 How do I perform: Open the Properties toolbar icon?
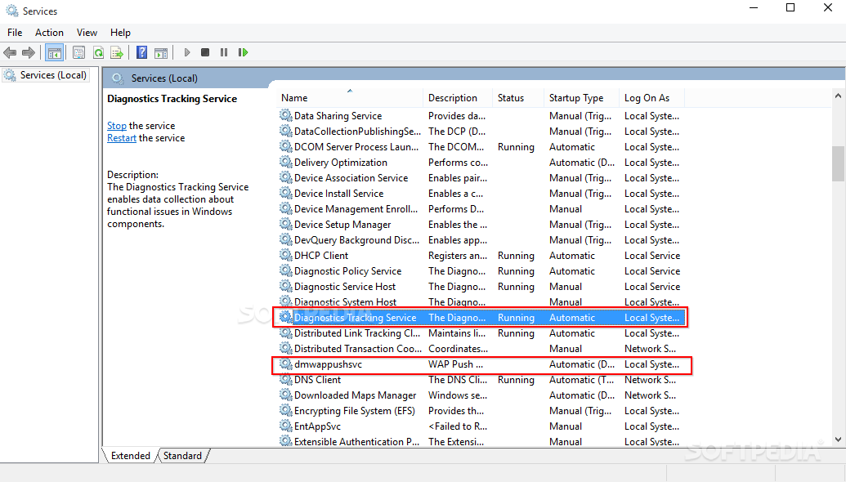[x=78, y=52]
